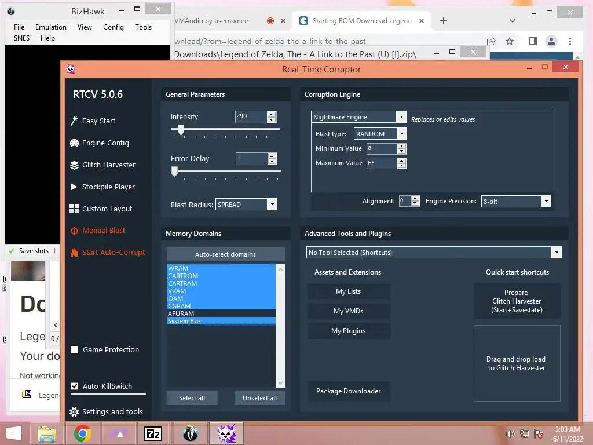Expand Chrome tab search chevron
593x445 pixels.
[x=512, y=21]
